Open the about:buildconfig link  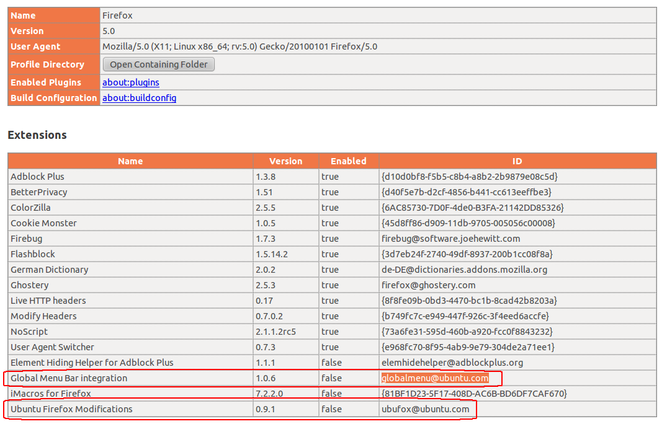pyautogui.click(x=140, y=98)
